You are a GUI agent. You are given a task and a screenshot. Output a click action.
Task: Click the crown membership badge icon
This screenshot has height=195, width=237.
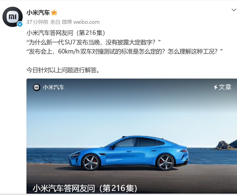point(54,12)
